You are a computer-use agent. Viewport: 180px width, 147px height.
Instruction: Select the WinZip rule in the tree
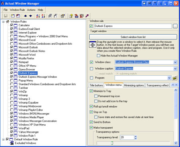[x=23, y=92]
